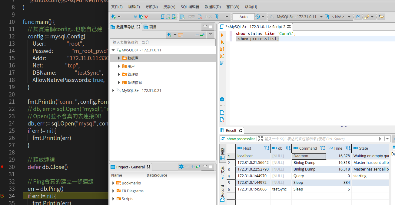This screenshot has width=395, height=205.
Task: Click the Host column filter icon
Action: 266,148
